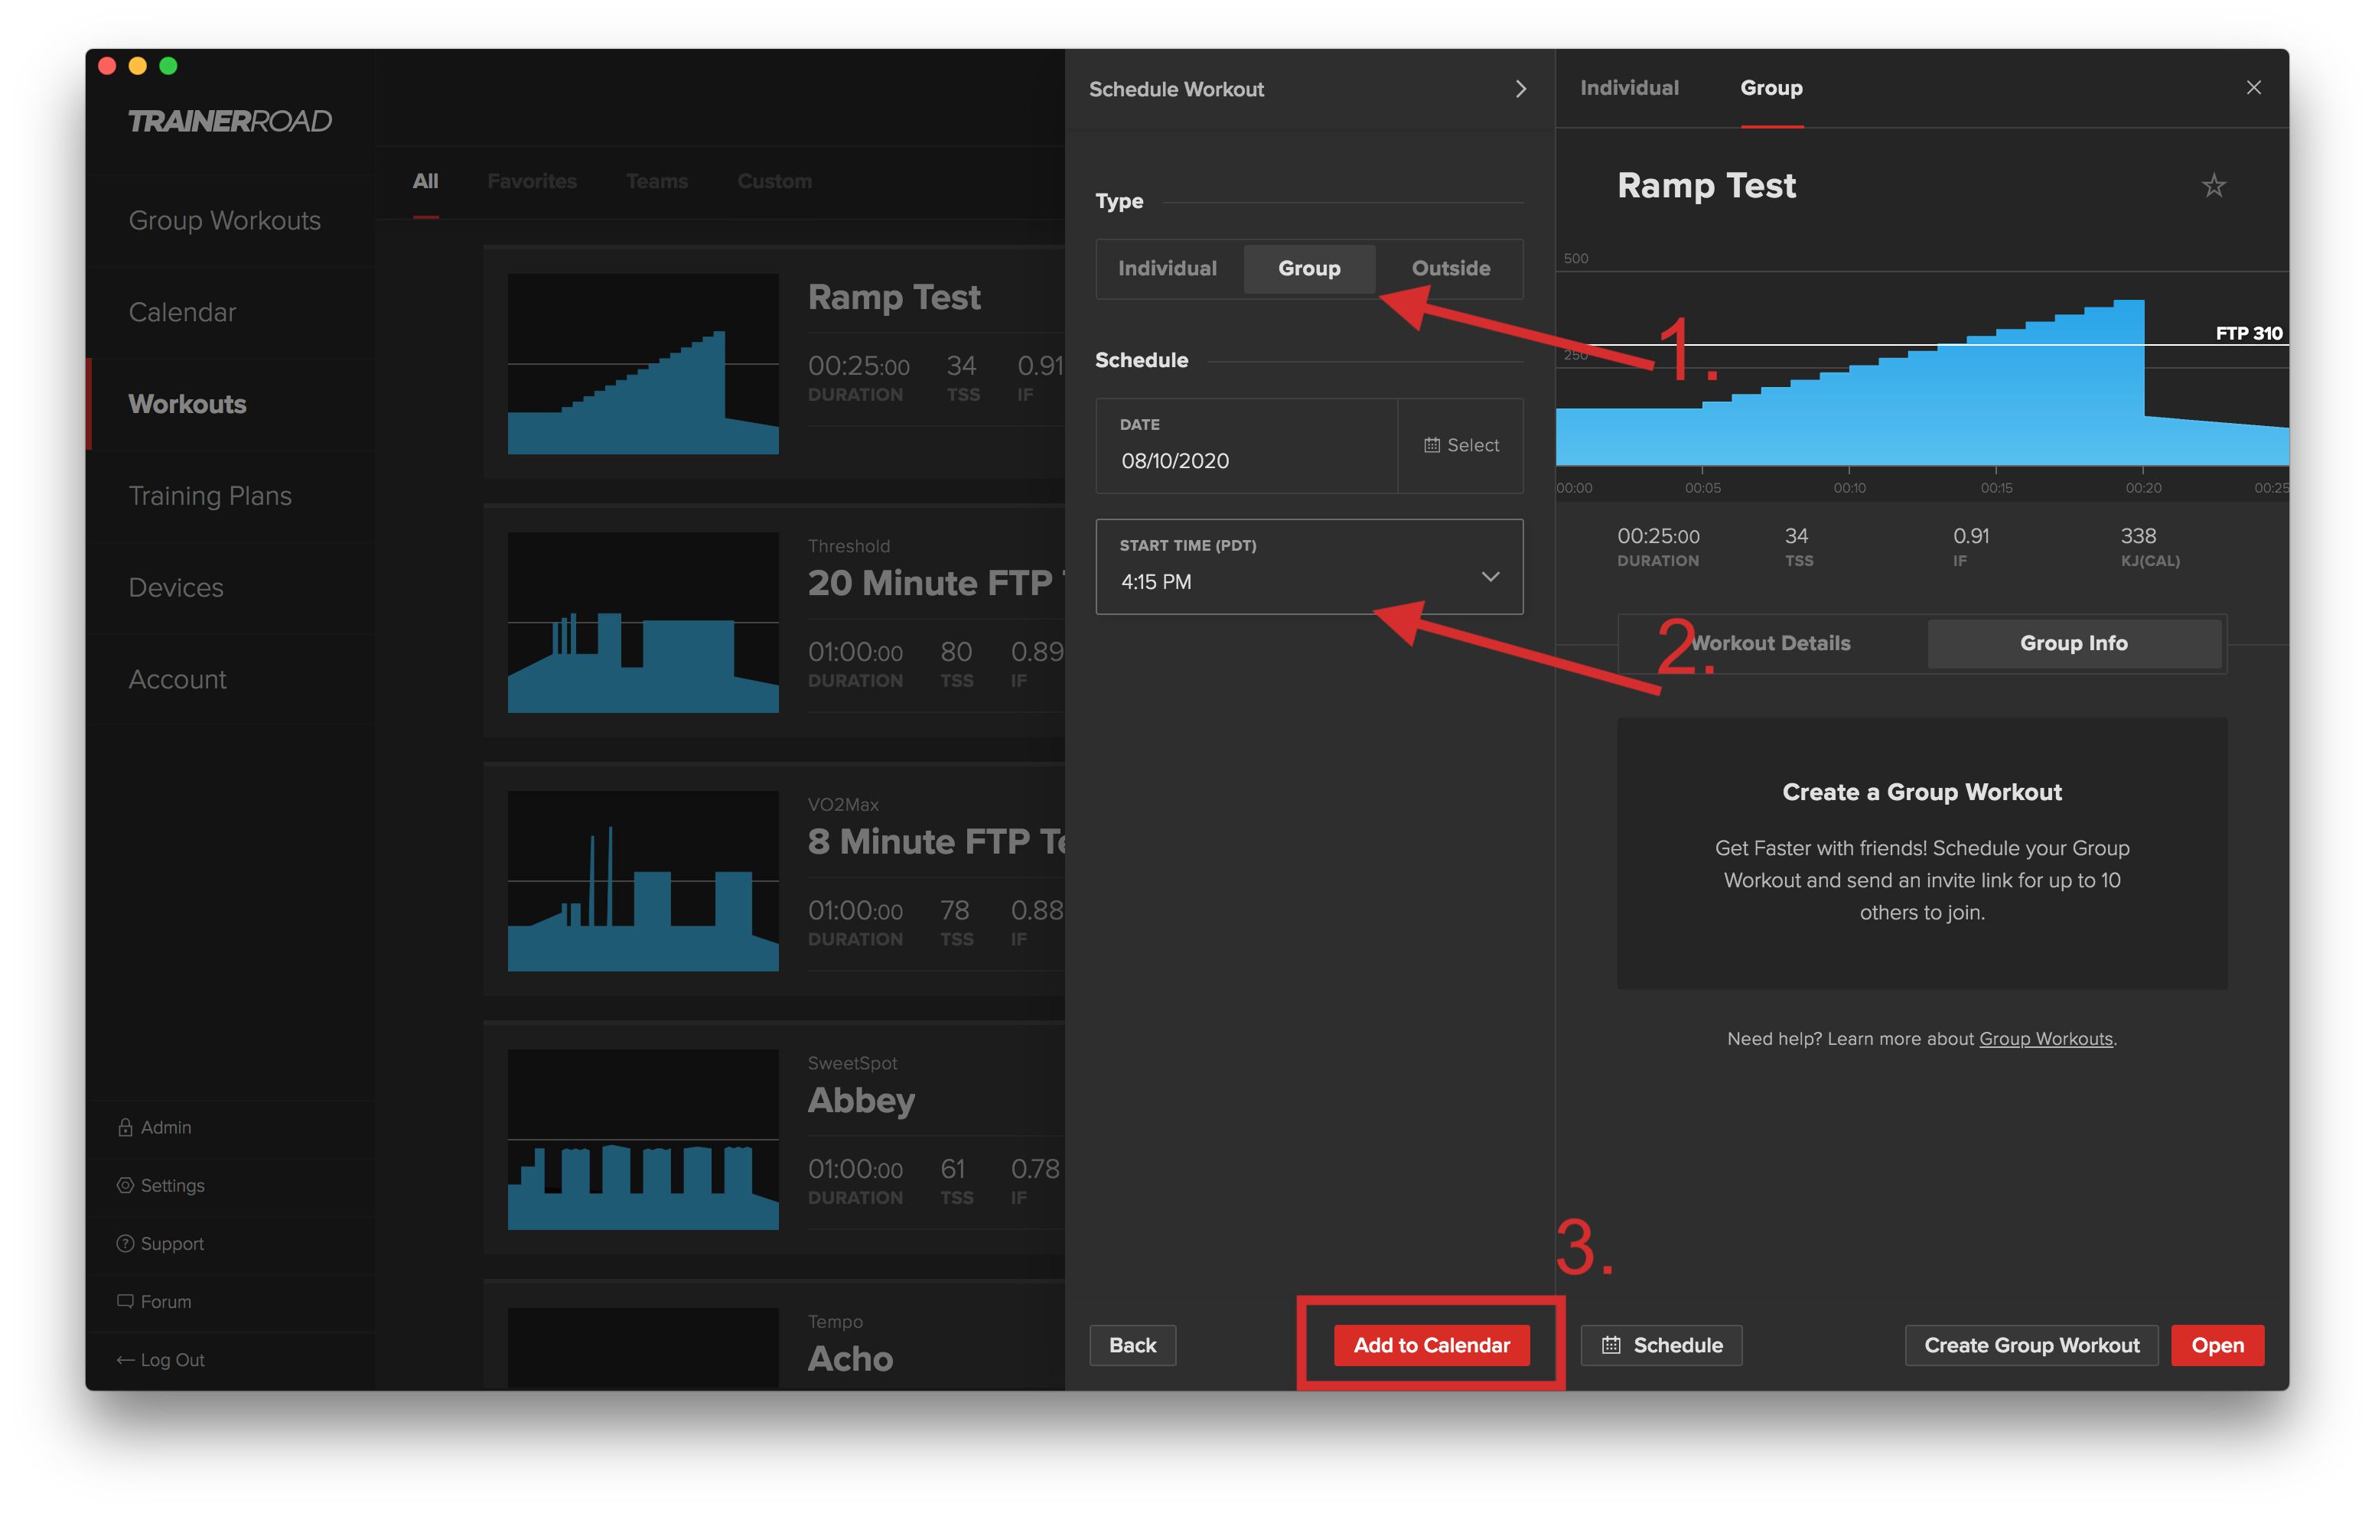Click the Acho workout title
The width and height of the screenshot is (2375, 1513).
850,1359
